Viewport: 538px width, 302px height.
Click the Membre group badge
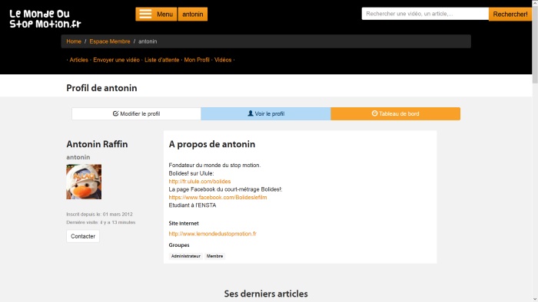pyautogui.click(x=214, y=256)
